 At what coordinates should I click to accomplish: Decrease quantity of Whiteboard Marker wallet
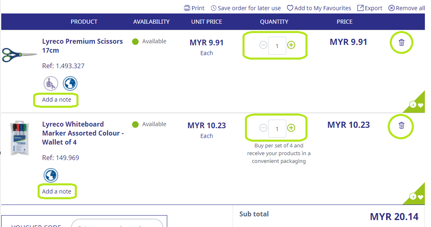(x=263, y=128)
